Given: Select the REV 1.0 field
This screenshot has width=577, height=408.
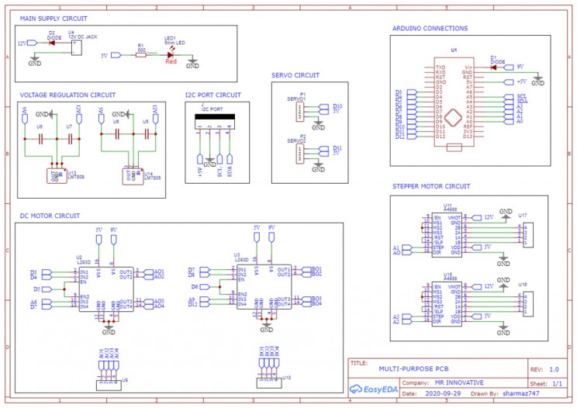Looking at the screenshot, I should click(x=544, y=369).
